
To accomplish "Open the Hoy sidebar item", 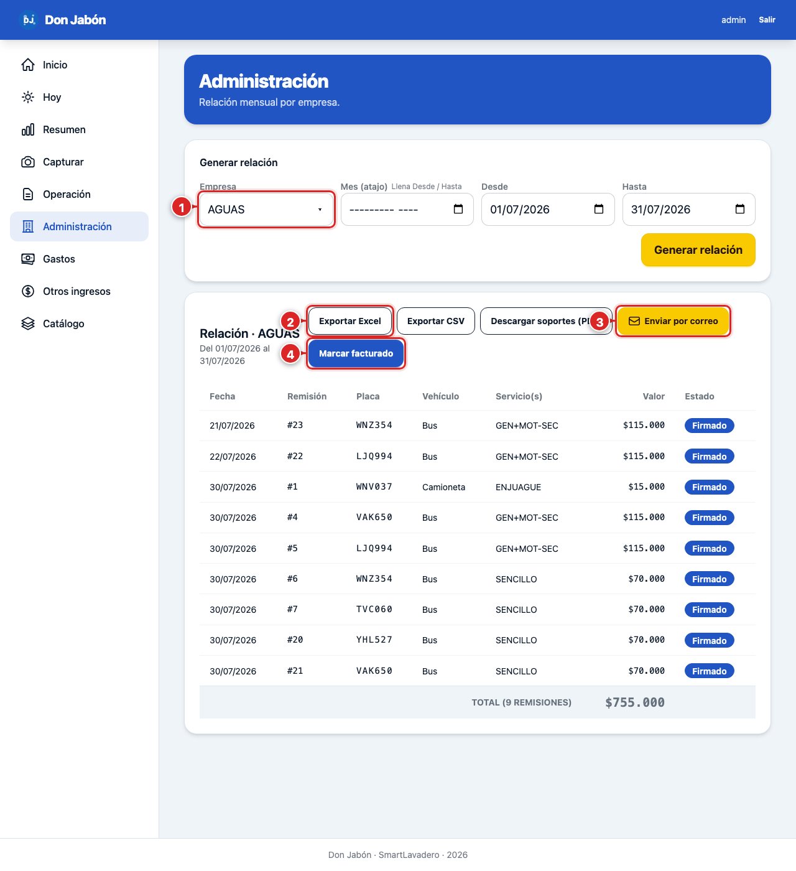I will [79, 97].
